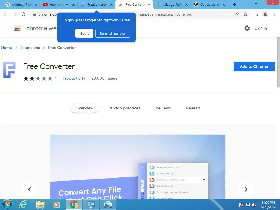The width and height of the screenshot is (280, 210).
Task: Mute the YouTube tab's audio icon
Action: [68, 5]
